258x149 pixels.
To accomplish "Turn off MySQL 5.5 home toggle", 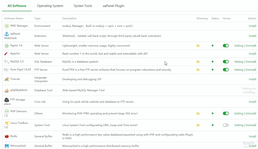I will 226,62.
